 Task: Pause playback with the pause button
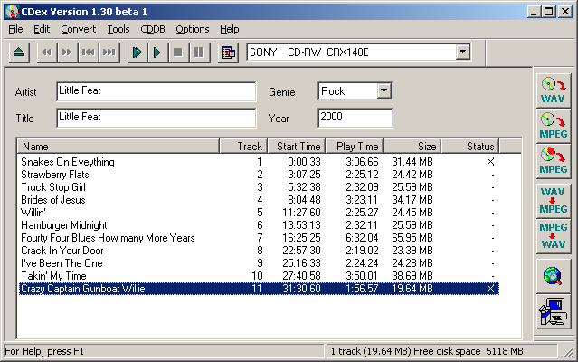pyautogui.click(x=199, y=52)
